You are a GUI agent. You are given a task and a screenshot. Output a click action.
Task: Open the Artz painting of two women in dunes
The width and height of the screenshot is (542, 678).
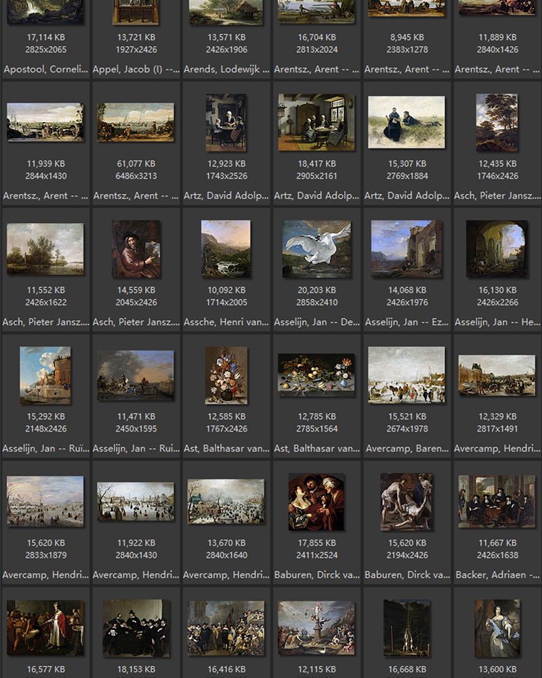click(406, 122)
